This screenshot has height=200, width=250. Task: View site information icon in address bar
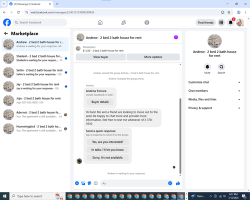(26, 12)
